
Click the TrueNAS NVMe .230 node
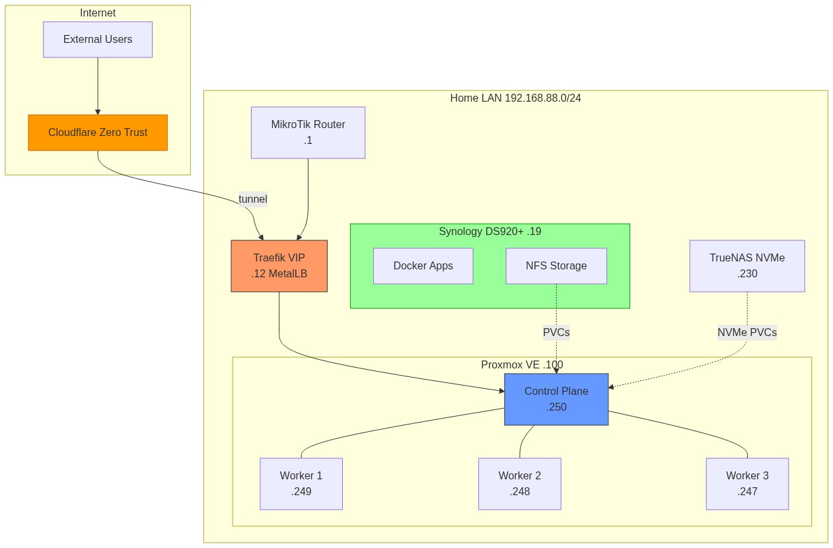pyautogui.click(x=746, y=265)
